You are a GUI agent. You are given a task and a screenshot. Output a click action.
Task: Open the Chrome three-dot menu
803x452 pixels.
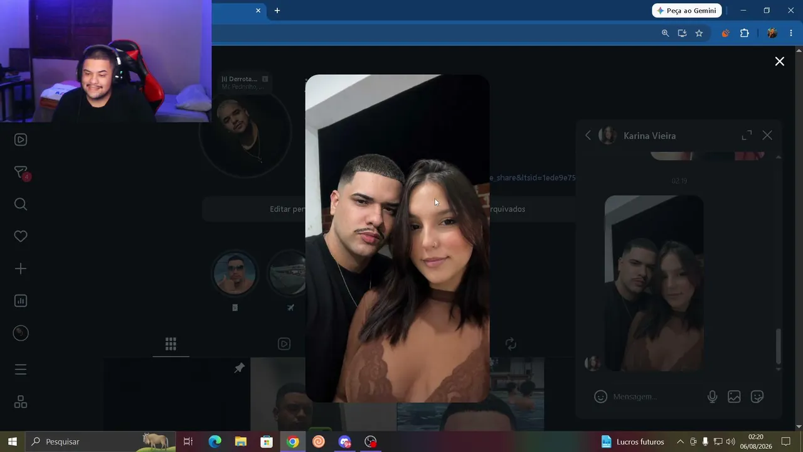(790, 33)
